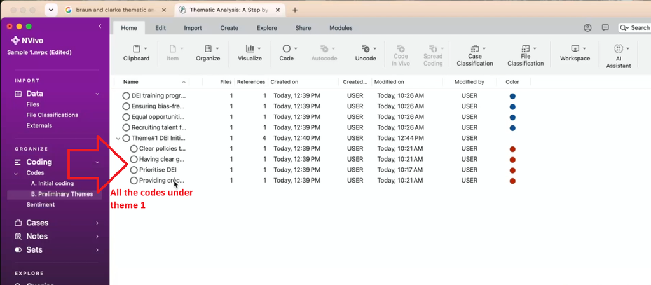This screenshot has height=285, width=651.
Task: Click the Uncode icon
Action: [x=366, y=48]
